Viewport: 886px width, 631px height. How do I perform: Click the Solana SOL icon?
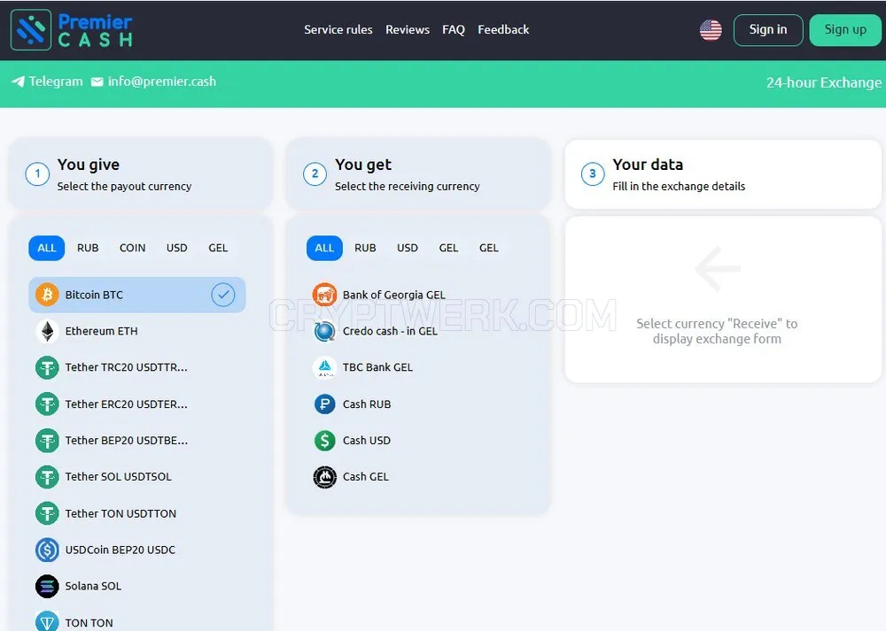point(47,587)
